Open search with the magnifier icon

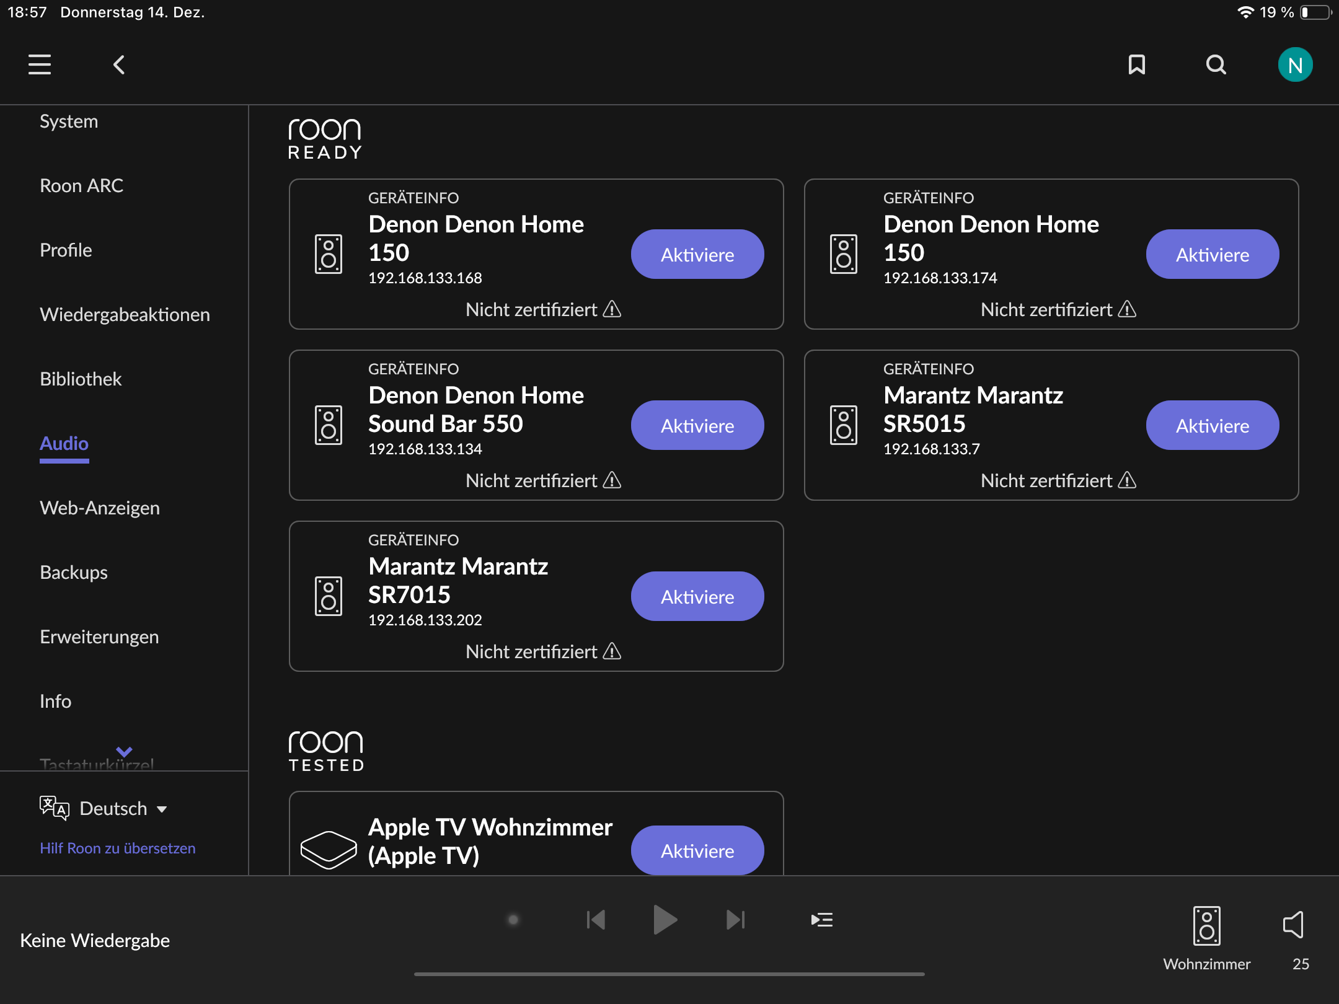[1216, 64]
